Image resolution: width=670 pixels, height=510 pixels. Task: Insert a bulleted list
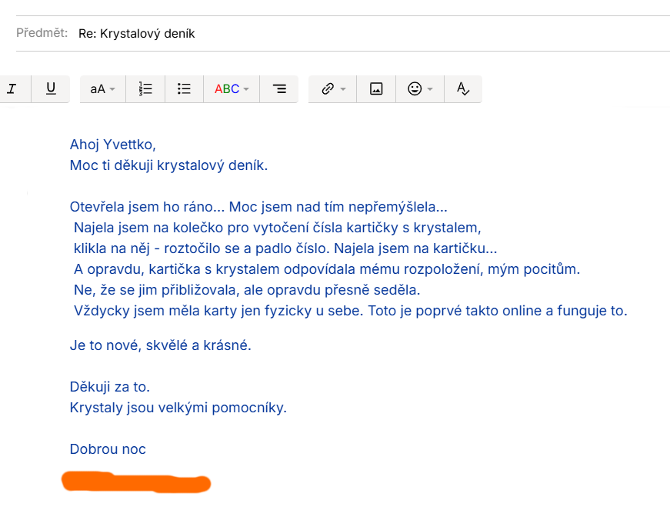184,89
